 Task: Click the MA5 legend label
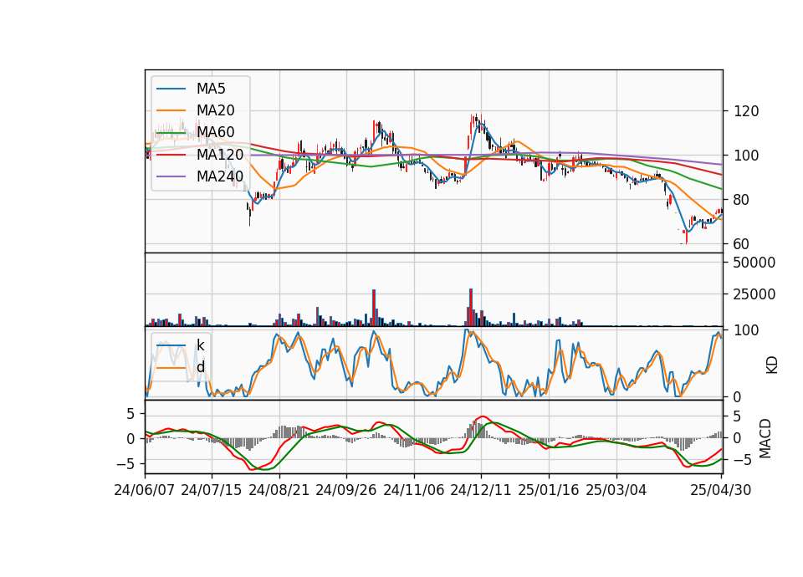tap(211, 89)
